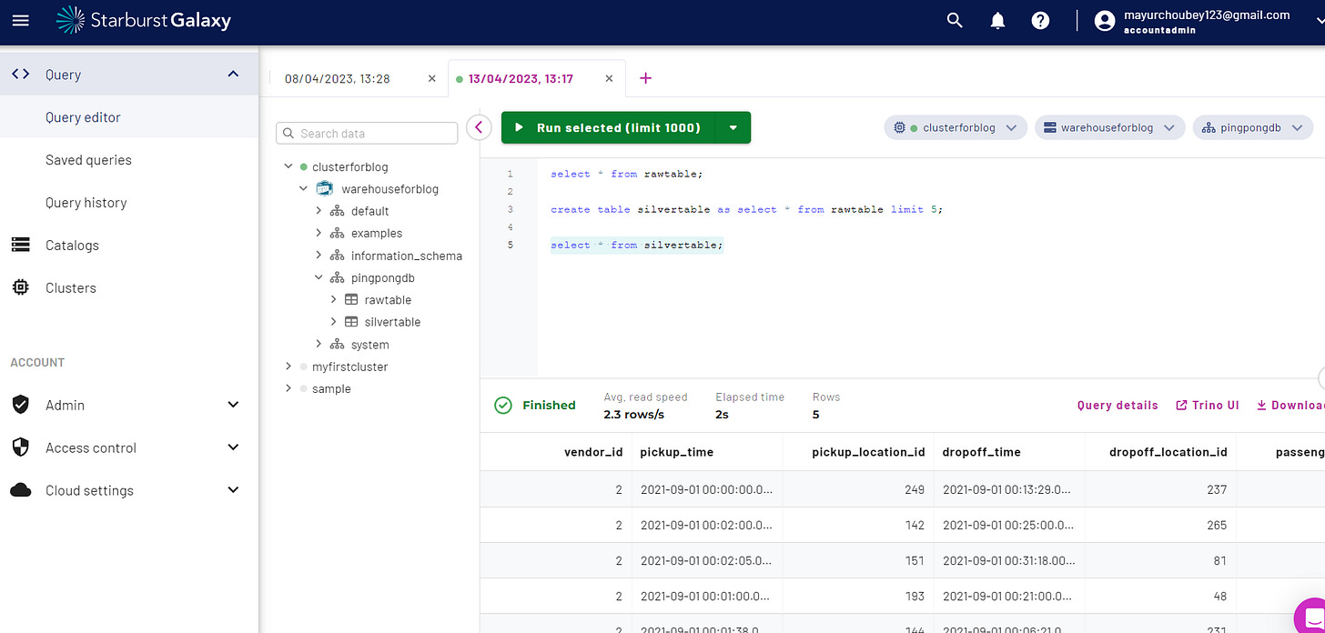Sort by vendor_id column header
This screenshot has height=633, width=1325.
593,452
